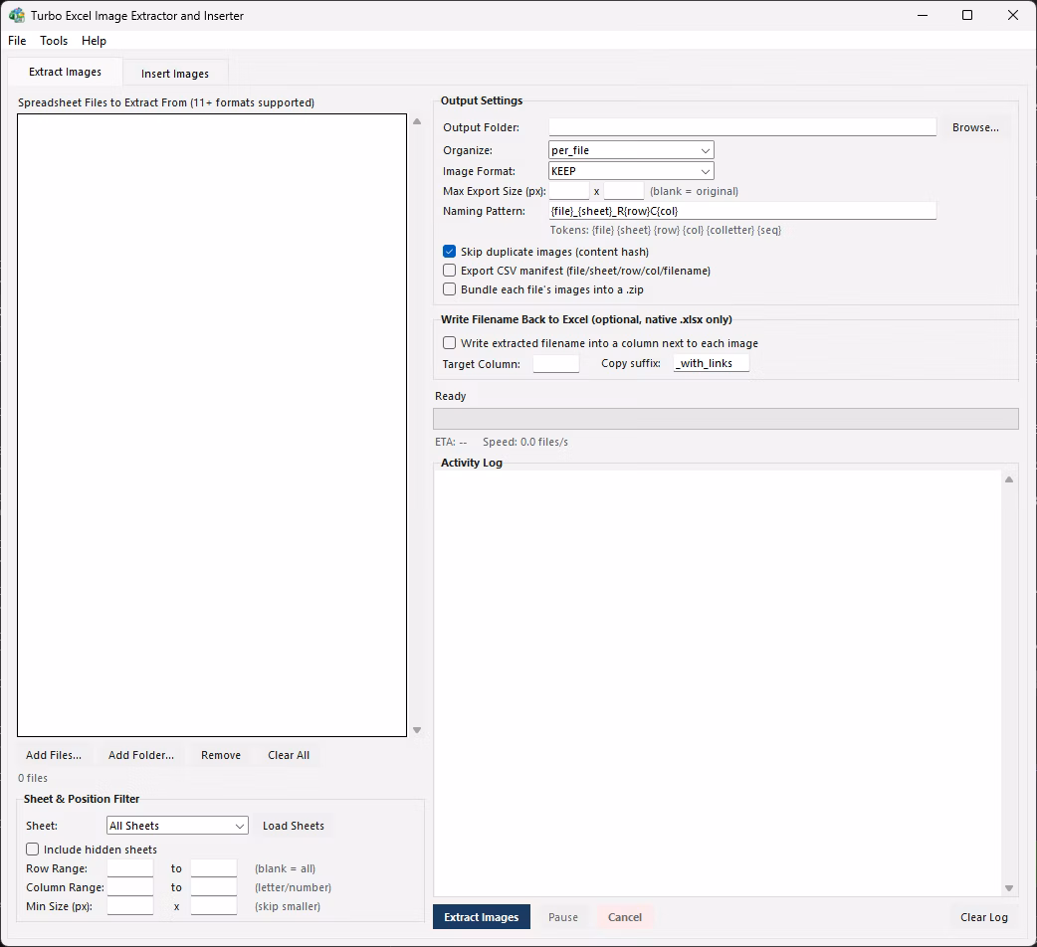Click the "Ready" status text
This screenshot has width=1037, height=947.
(451, 396)
